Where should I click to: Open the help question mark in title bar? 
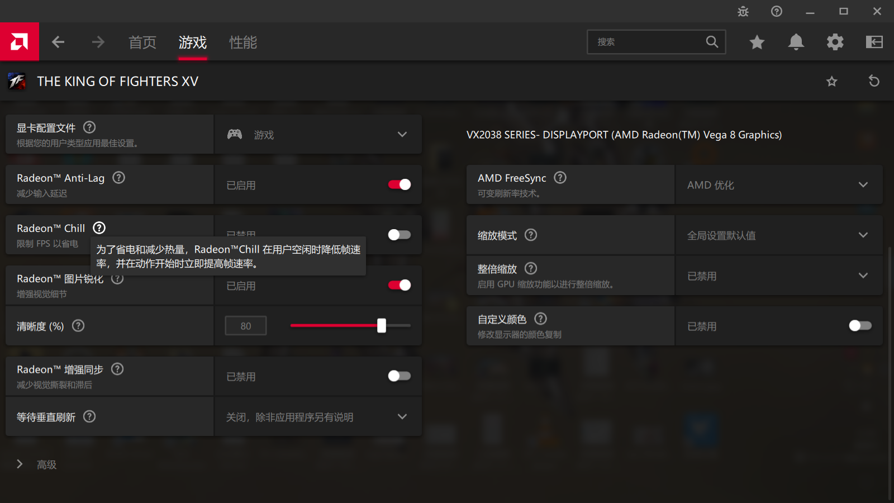point(777,11)
